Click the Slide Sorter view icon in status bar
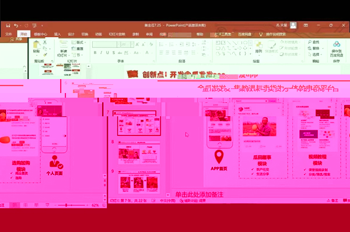Viewport: 350px width, 232px height. [26, 205]
